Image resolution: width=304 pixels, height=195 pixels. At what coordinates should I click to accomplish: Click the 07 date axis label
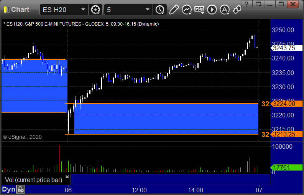coord(259,190)
